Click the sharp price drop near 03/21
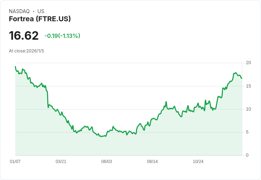The image size is (261, 180). pyautogui.click(x=48, y=99)
